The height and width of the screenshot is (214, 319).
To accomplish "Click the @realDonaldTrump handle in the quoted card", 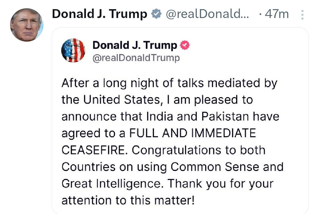I will coord(136,58).
